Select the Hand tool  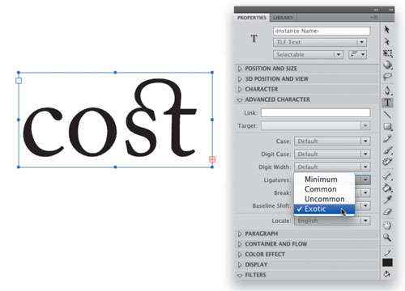click(387, 225)
